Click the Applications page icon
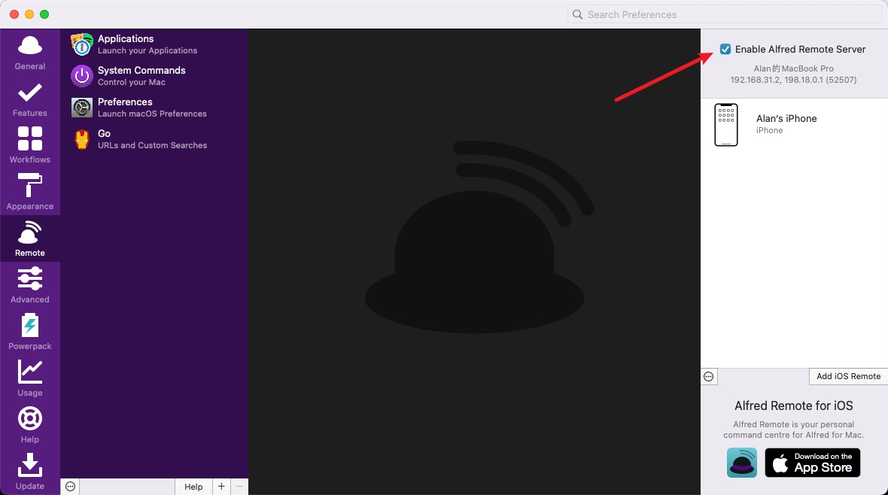Screen dimensions: 888x495 click(x=82, y=44)
